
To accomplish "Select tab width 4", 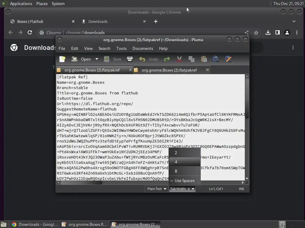I will click(x=185, y=162).
